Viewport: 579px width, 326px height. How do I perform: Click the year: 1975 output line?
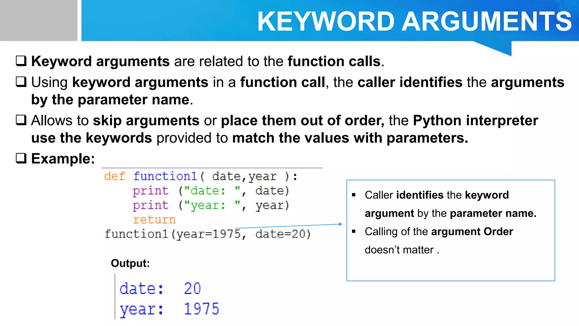tap(169, 309)
